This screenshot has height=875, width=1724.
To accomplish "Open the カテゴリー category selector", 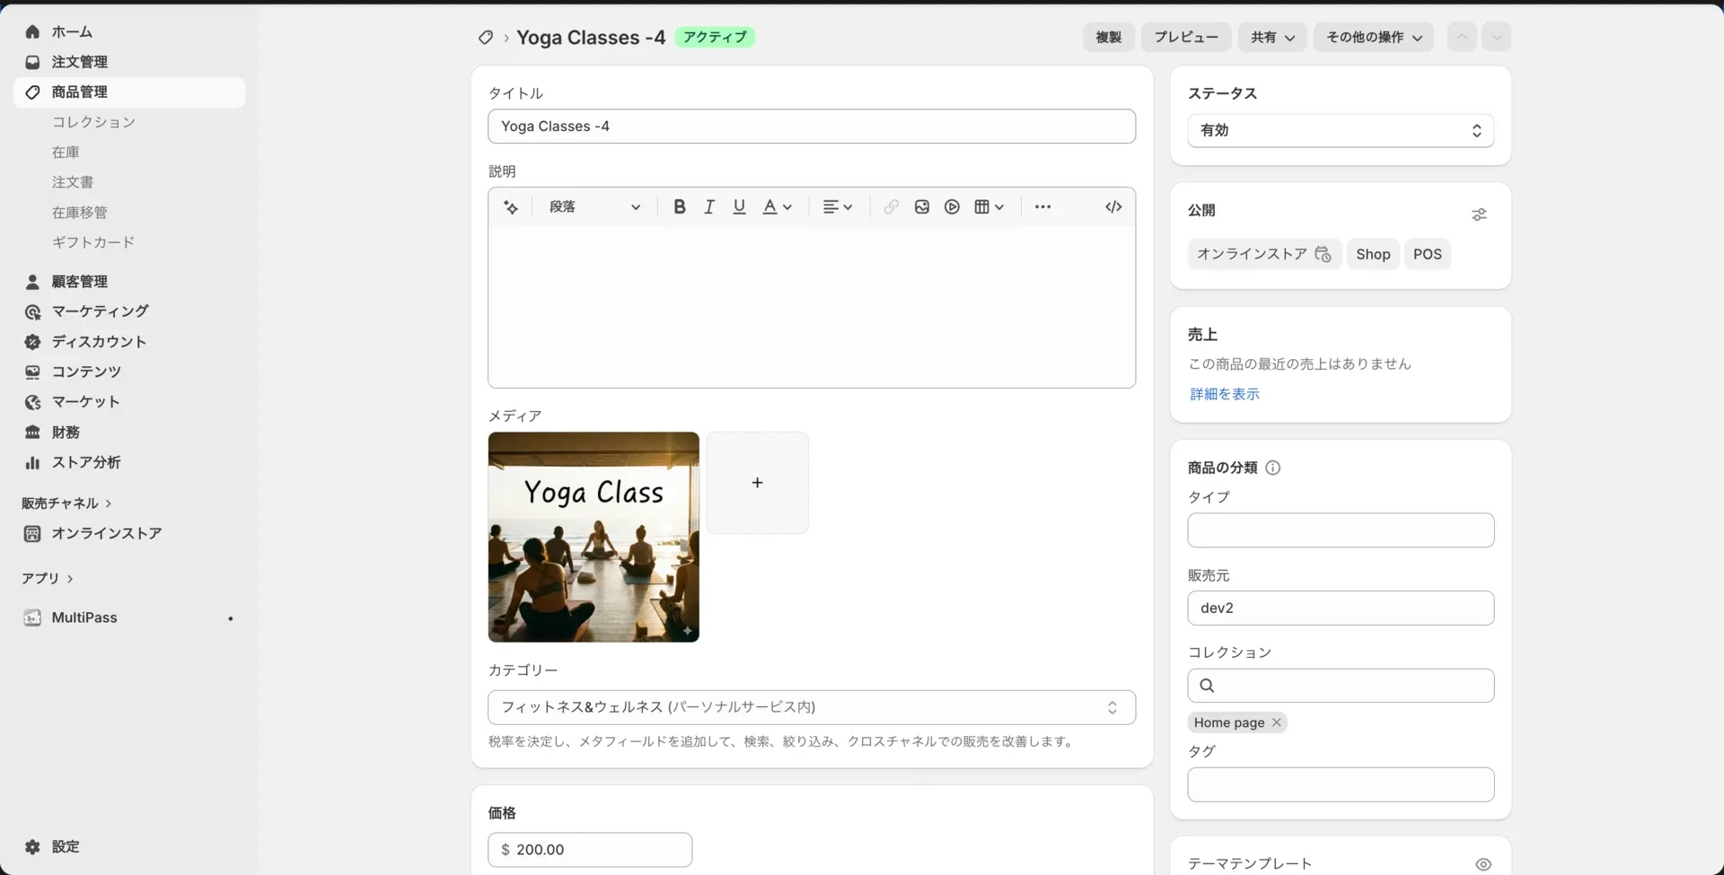I will (812, 707).
